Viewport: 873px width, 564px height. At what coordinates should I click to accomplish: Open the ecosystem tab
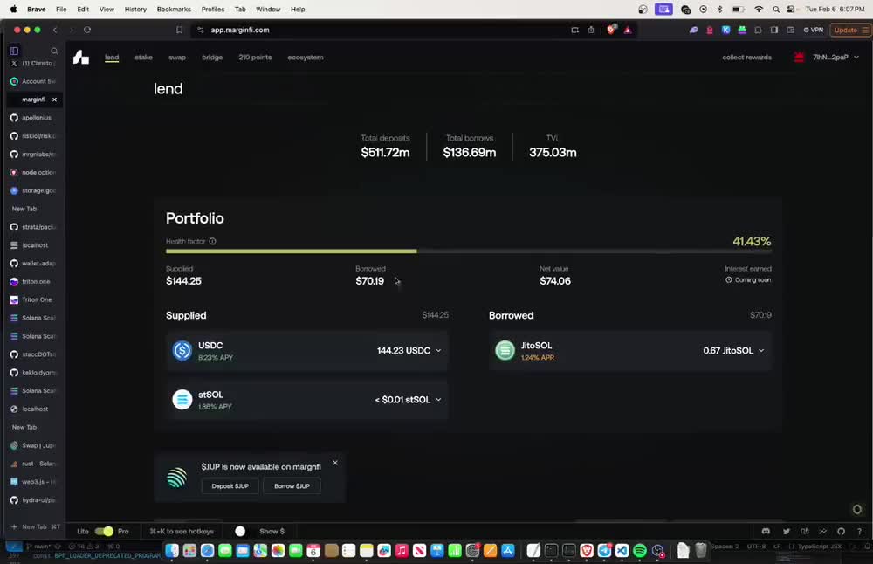(x=305, y=58)
